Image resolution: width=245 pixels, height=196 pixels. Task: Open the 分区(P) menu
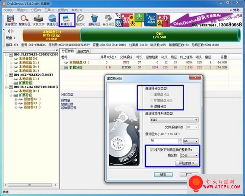(x=36, y=10)
